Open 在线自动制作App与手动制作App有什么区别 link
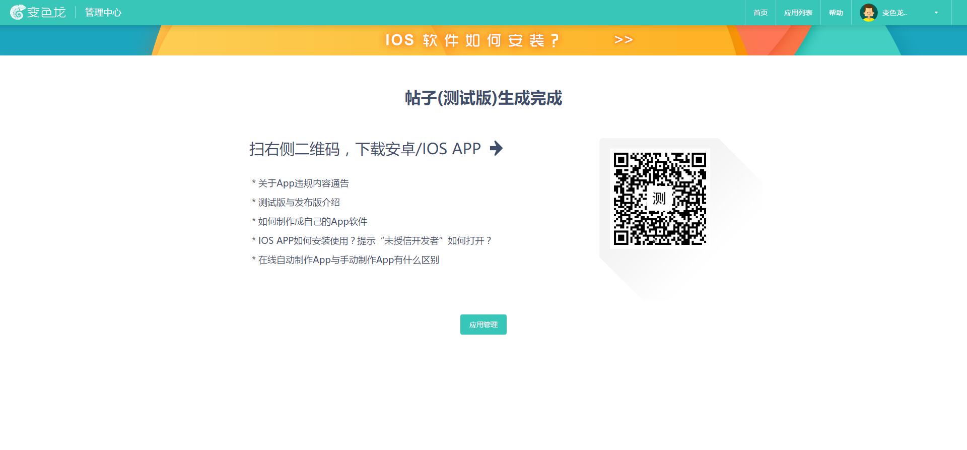Viewport: 967px width, 450px height. [x=349, y=260]
